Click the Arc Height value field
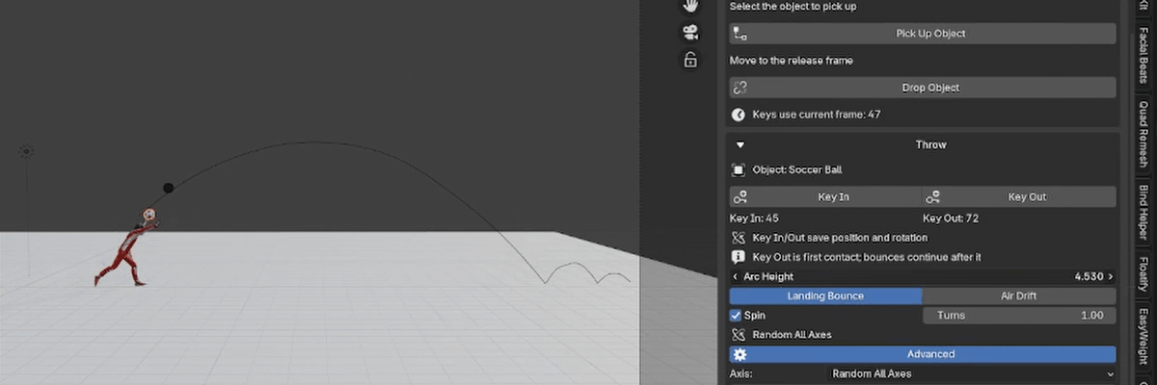Image resolution: width=1157 pixels, height=385 pixels. (923, 277)
